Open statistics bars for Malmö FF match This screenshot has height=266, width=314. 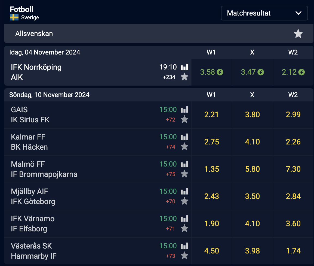pyautogui.click(x=184, y=164)
